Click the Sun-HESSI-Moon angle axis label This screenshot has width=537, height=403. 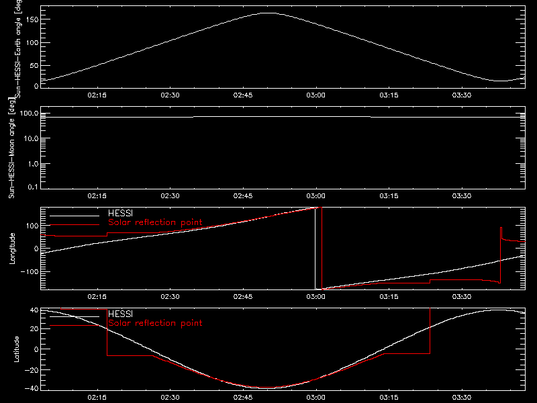pyautogui.click(x=11, y=148)
